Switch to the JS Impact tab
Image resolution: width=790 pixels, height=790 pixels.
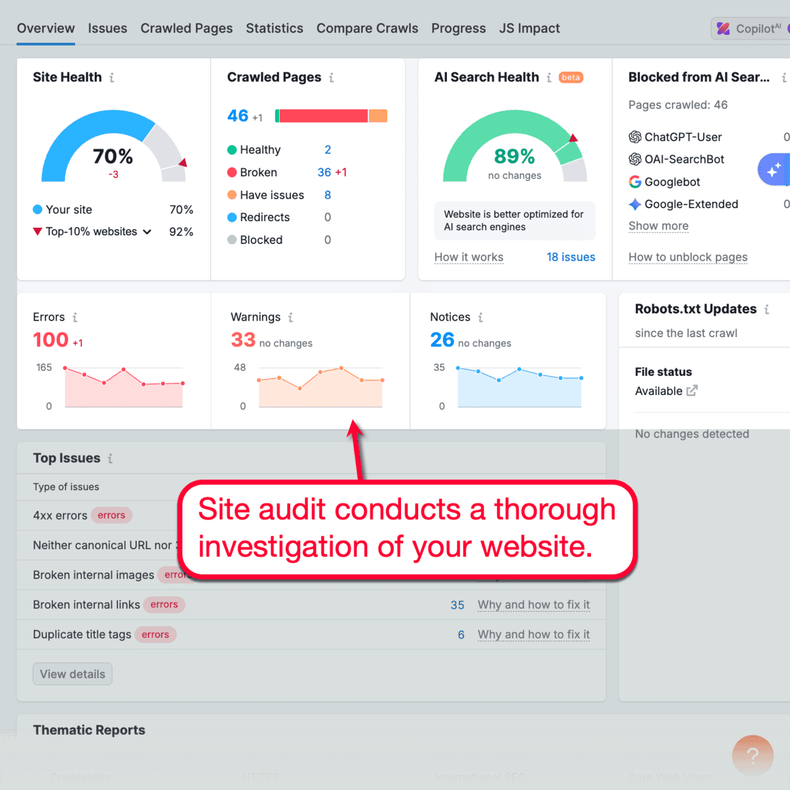pyautogui.click(x=529, y=28)
